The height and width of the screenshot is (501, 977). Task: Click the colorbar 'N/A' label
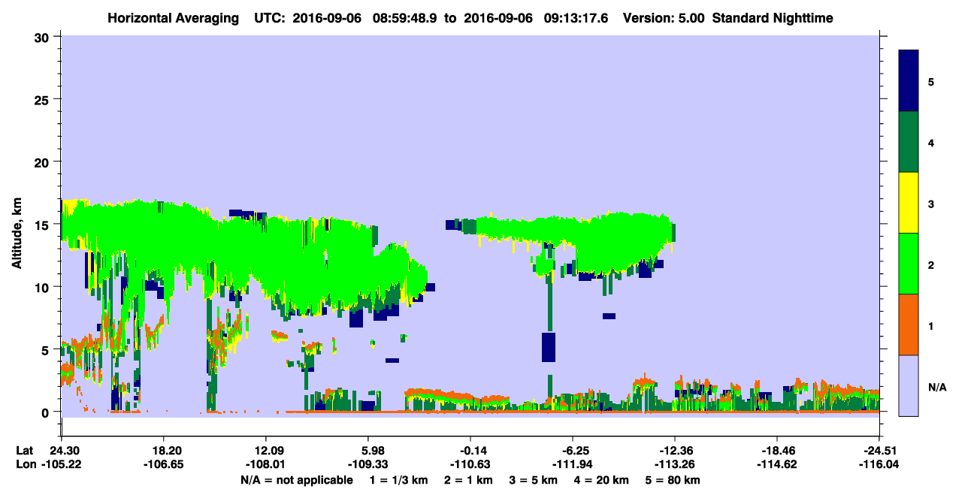tap(937, 387)
